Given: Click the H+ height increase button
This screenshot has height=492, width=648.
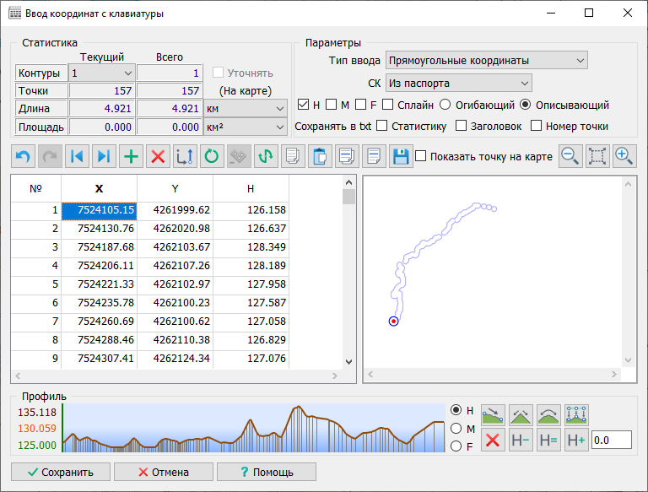Looking at the screenshot, I should (576, 440).
